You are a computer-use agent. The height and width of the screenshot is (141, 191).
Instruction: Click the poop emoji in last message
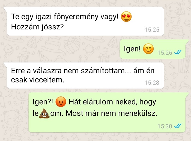(x=44, y=114)
